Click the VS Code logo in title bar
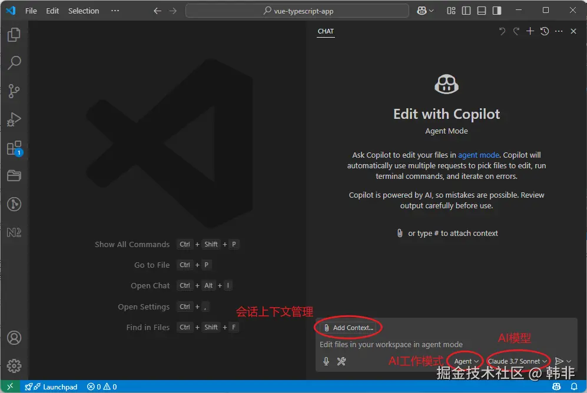This screenshot has height=393, width=587. click(11, 11)
